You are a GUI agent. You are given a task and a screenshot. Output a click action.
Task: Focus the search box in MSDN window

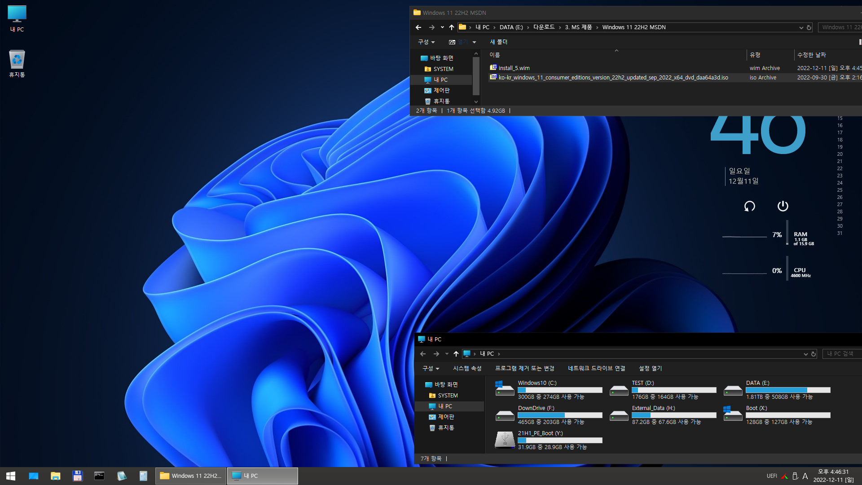click(840, 27)
